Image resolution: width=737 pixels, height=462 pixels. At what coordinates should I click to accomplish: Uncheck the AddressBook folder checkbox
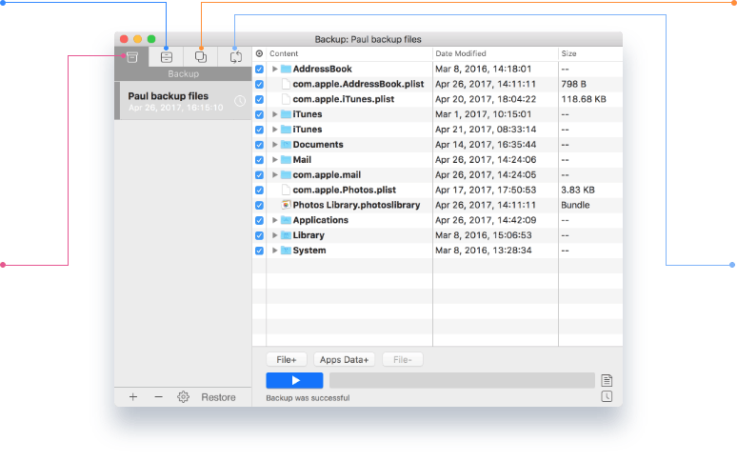[259, 70]
